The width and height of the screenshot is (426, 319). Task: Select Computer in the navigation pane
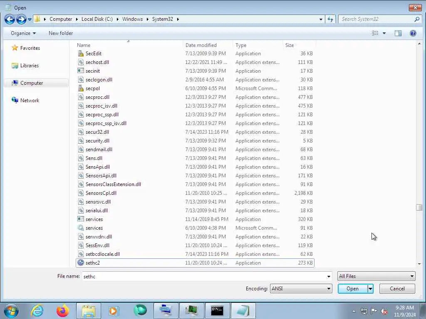(37, 83)
